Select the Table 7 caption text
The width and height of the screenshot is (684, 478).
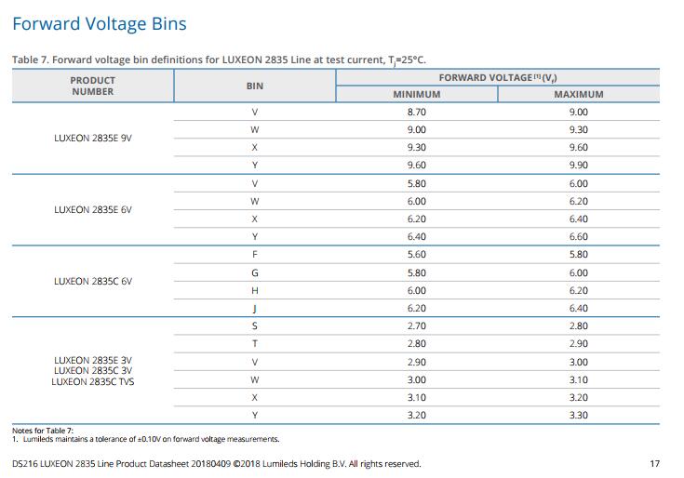coord(219,60)
